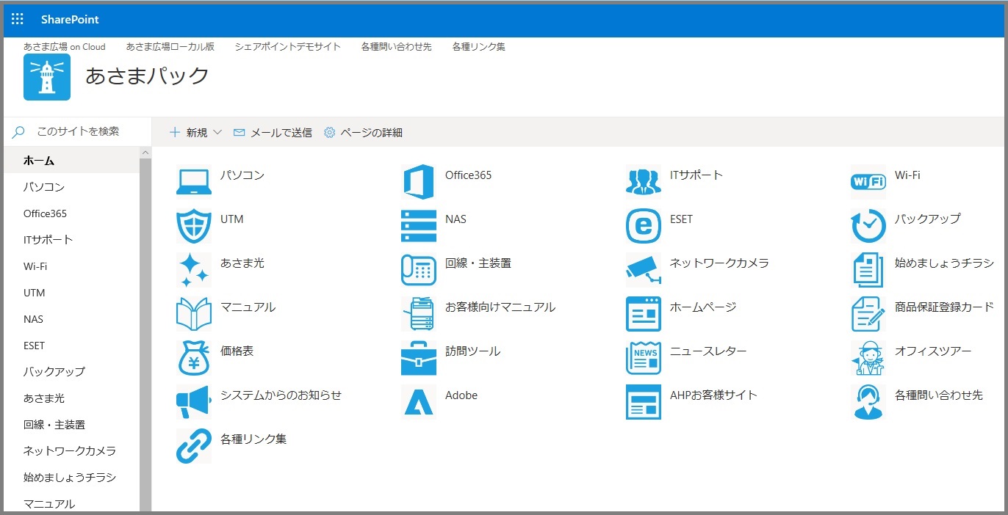The height and width of the screenshot is (515, 1008).
Task: Click the オフィスツアー guide tile icon
Action: pyautogui.click(x=868, y=358)
